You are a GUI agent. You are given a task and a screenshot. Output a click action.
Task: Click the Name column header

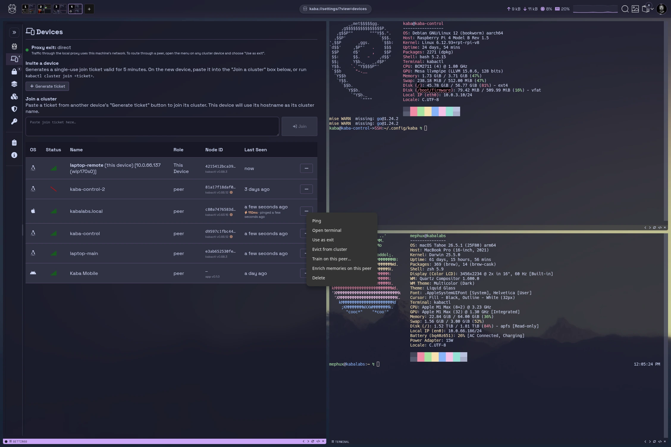point(76,150)
